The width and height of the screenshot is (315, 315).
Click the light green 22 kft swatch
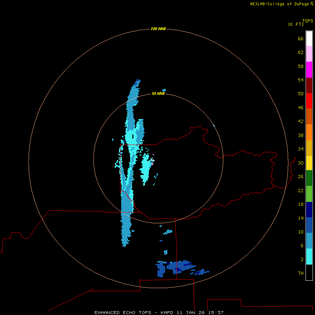[x=309, y=194]
